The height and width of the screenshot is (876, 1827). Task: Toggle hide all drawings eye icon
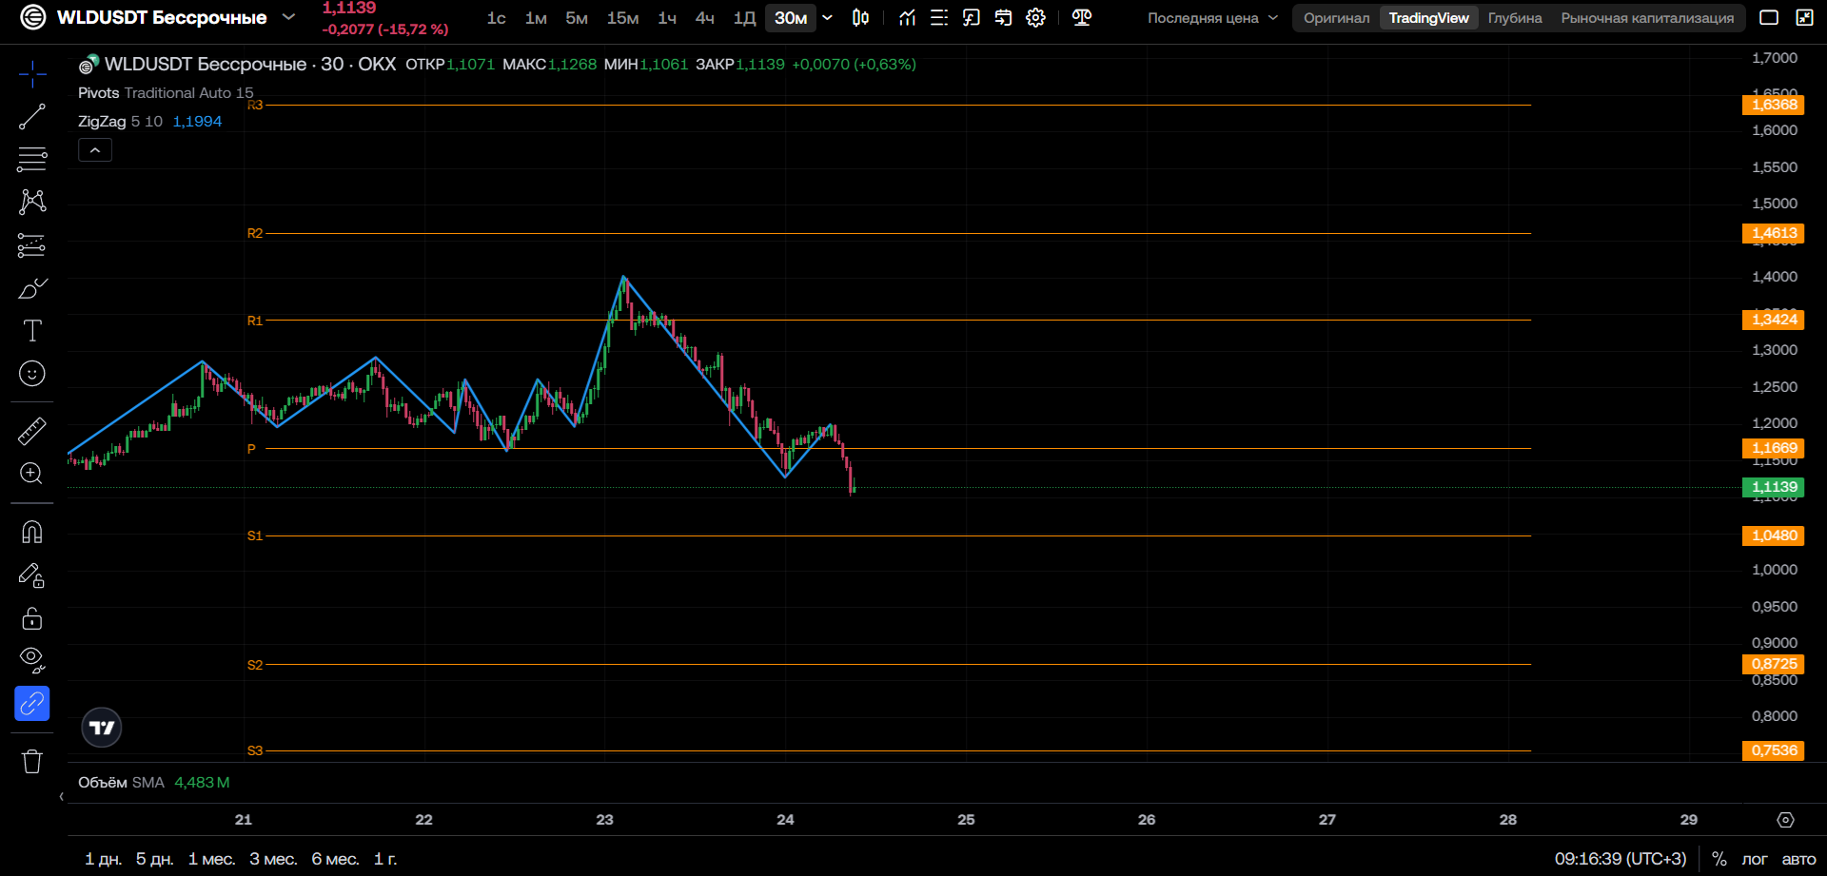coord(31,660)
